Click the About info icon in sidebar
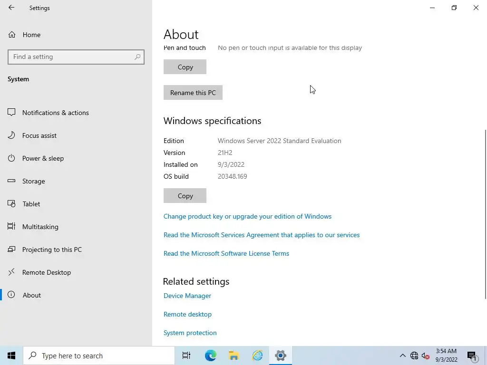This screenshot has width=487, height=365. (11, 295)
